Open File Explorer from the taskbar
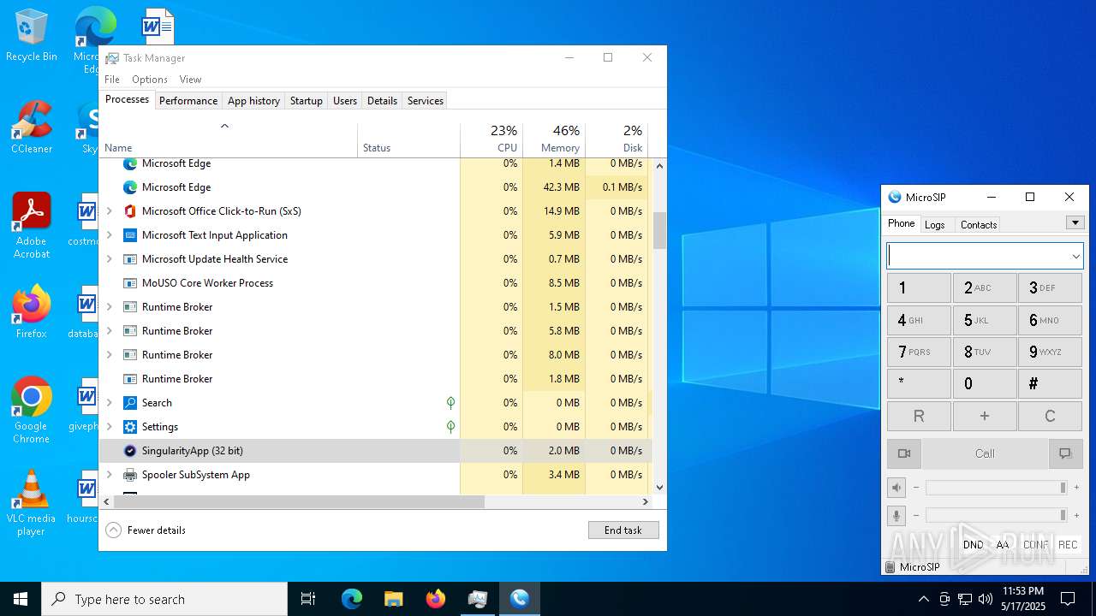This screenshot has width=1096, height=616. pyautogui.click(x=393, y=599)
